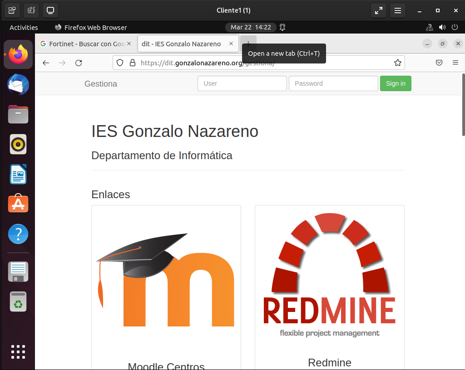This screenshot has height=370, width=465.
Task: Close the dit - IES Gonzalo Nazareno tab
Action: pos(231,44)
